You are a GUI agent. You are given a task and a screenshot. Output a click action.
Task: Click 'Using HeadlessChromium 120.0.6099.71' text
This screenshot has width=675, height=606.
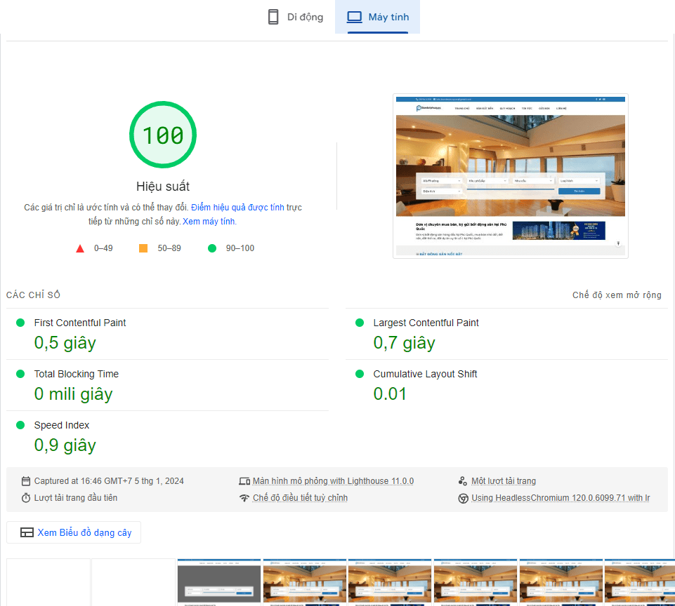coord(561,498)
